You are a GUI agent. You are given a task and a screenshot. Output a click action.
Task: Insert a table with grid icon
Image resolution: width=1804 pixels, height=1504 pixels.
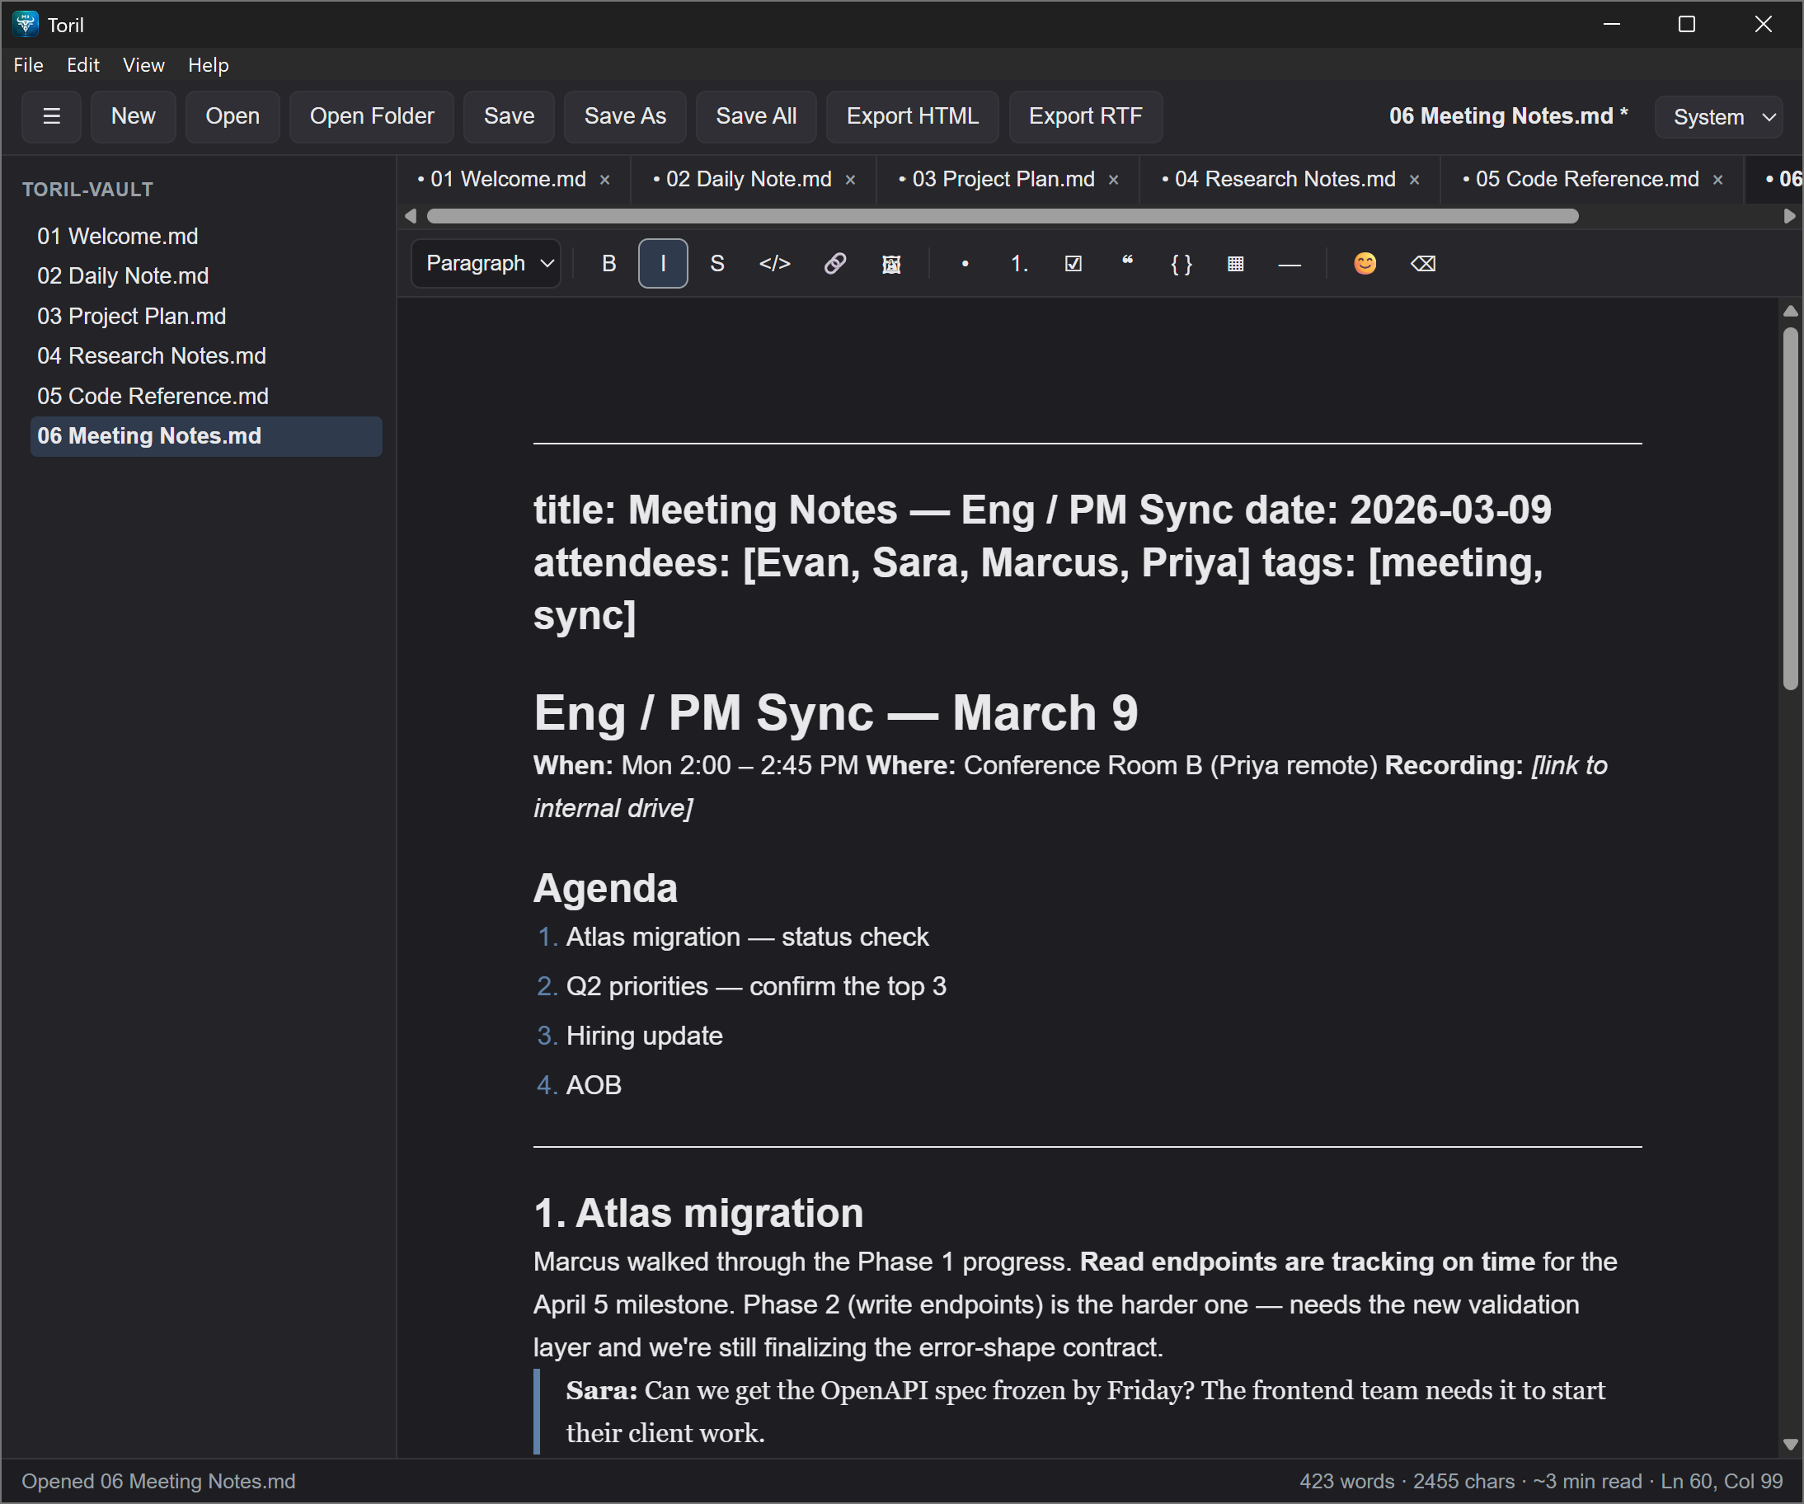[1236, 264]
